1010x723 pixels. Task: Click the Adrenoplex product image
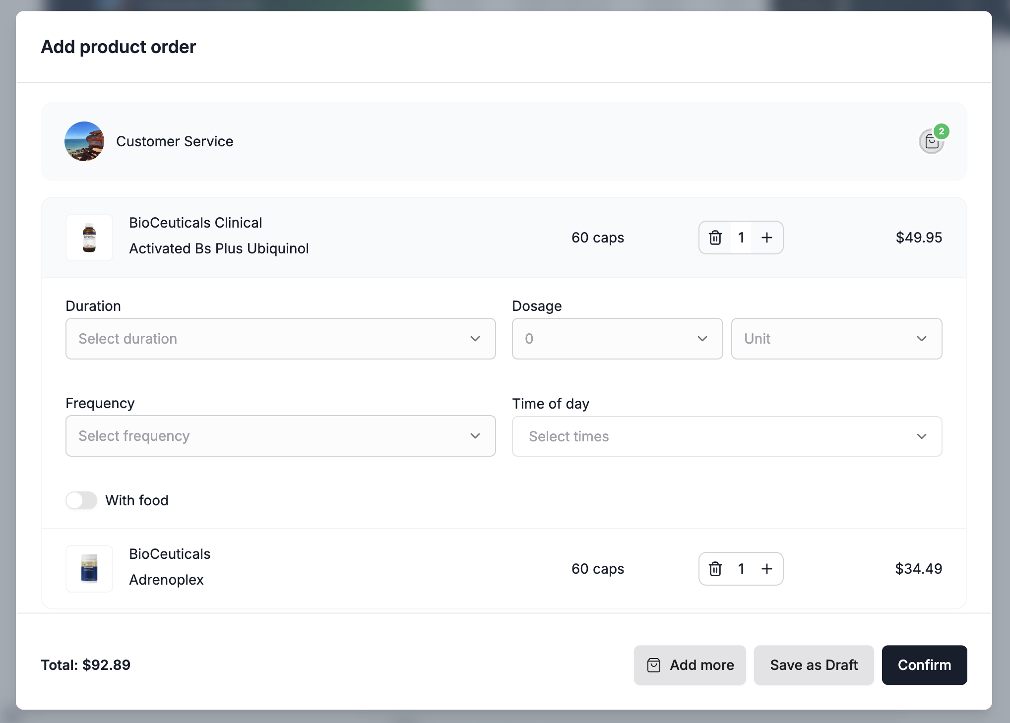[x=89, y=569]
